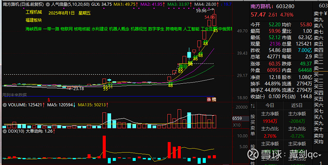
Task: Click the red 涨 marker icon
Action: click(x=209, y=100)
